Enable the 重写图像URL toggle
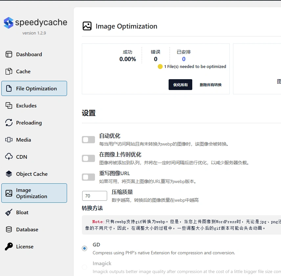The width and height of the screenshot is (281, 276). (88, 177)
